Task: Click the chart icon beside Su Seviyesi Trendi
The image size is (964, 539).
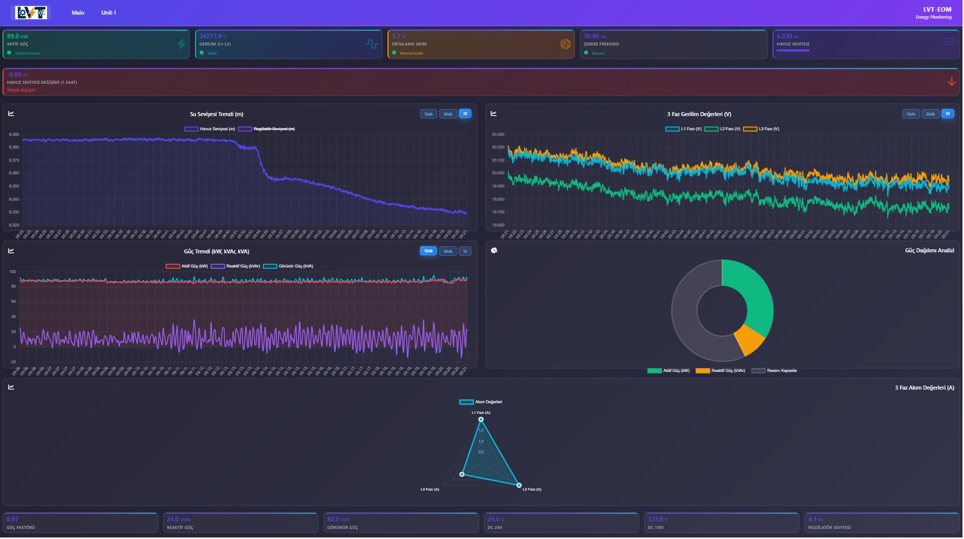Action: tap(11, 114)
